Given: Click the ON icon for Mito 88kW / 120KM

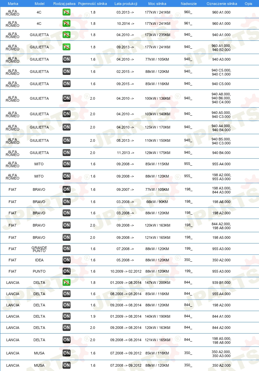Looking at the screenshot, I should tap(67, 176).
